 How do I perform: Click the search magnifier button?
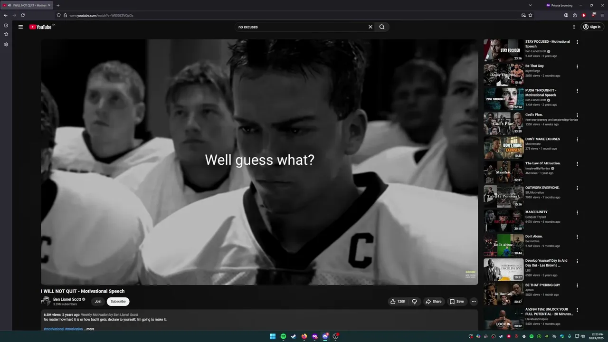click(x=382, y=27)
